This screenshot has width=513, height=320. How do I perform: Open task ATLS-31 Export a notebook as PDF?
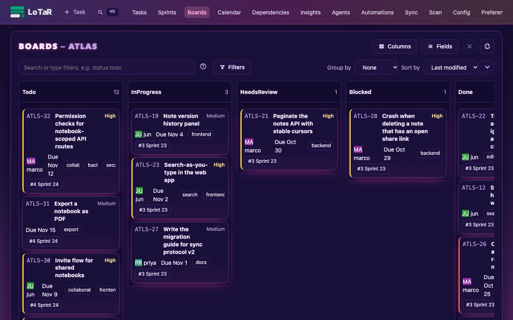tap(71, 211)
